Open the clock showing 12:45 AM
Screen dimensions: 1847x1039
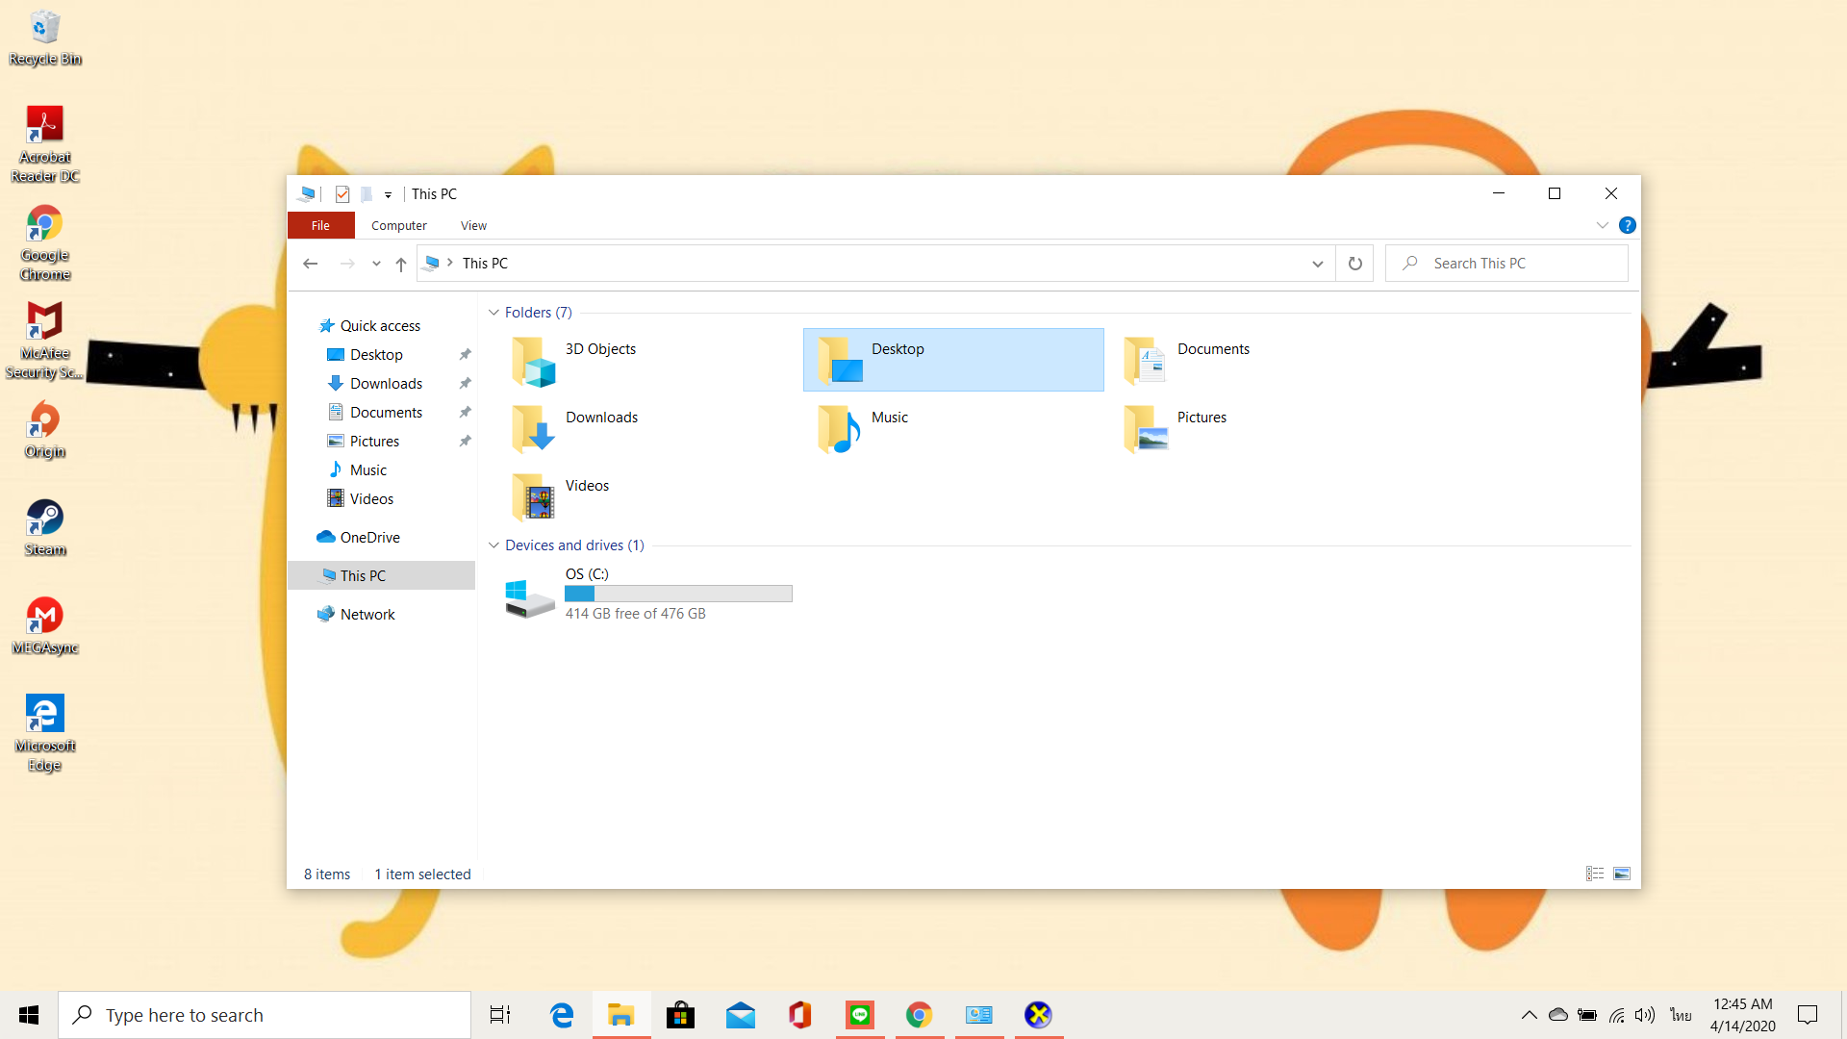1742,1015
